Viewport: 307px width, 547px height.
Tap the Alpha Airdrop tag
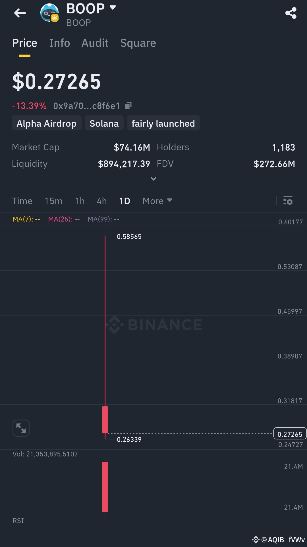point(47,123)
